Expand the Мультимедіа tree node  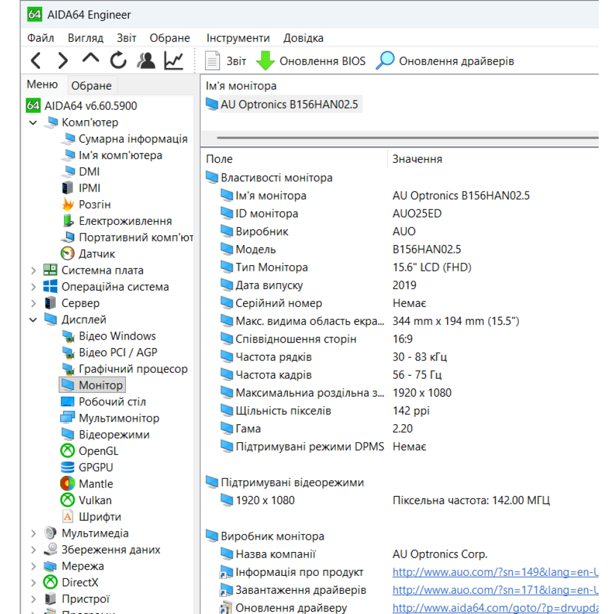tap(33, 534)
